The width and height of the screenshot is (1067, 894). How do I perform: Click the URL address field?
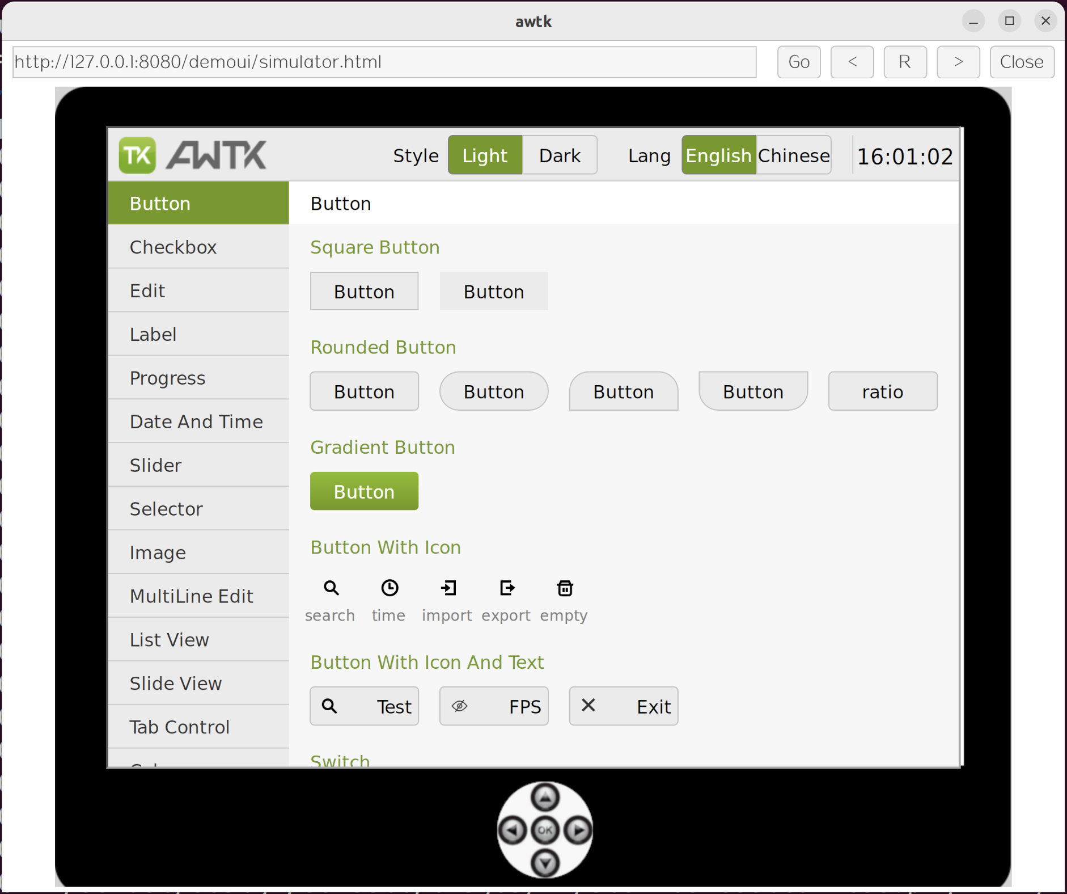[x=384, y=62]
